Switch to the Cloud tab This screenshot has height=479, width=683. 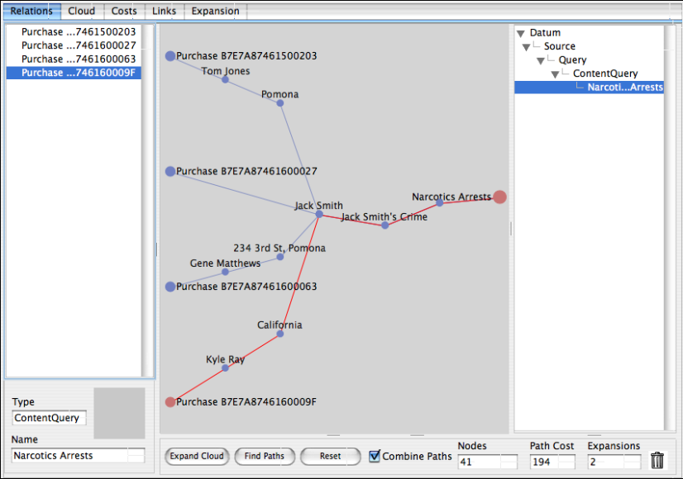[82, 11]
